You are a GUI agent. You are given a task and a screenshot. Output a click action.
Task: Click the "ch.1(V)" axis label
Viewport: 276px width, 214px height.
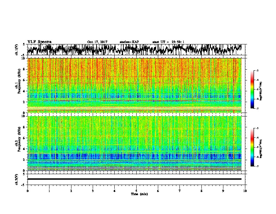coord(17,50)
